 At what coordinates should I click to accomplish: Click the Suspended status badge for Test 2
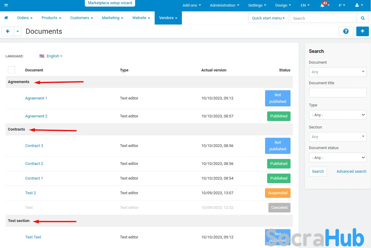coord(277,193)
